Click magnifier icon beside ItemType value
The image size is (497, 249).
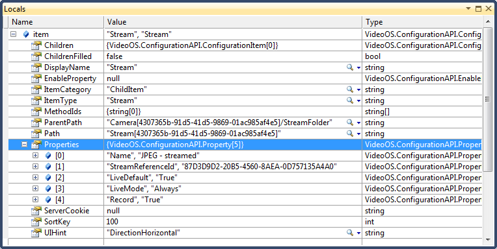click(350, 101)
